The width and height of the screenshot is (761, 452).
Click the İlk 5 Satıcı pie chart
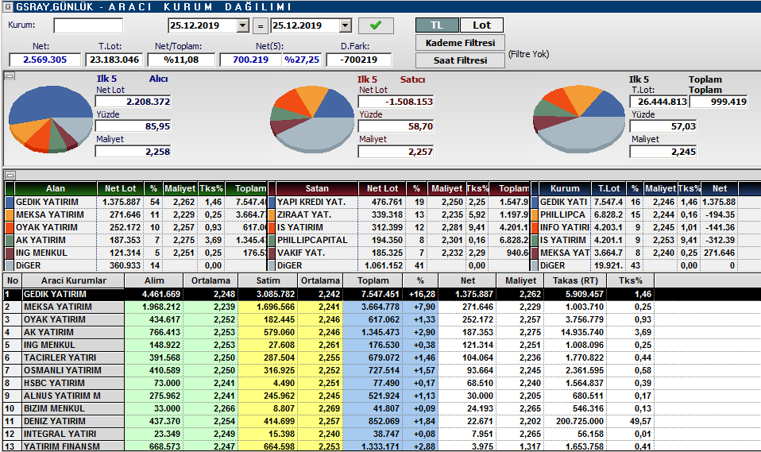pyautogui.click(x=311, y=119)
